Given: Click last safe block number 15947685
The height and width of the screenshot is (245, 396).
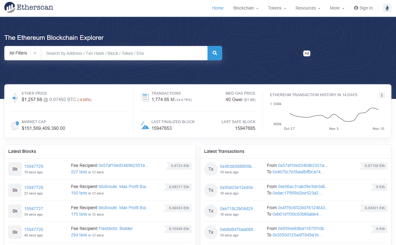Looking at the screenshot, I should tap(245, 128).
